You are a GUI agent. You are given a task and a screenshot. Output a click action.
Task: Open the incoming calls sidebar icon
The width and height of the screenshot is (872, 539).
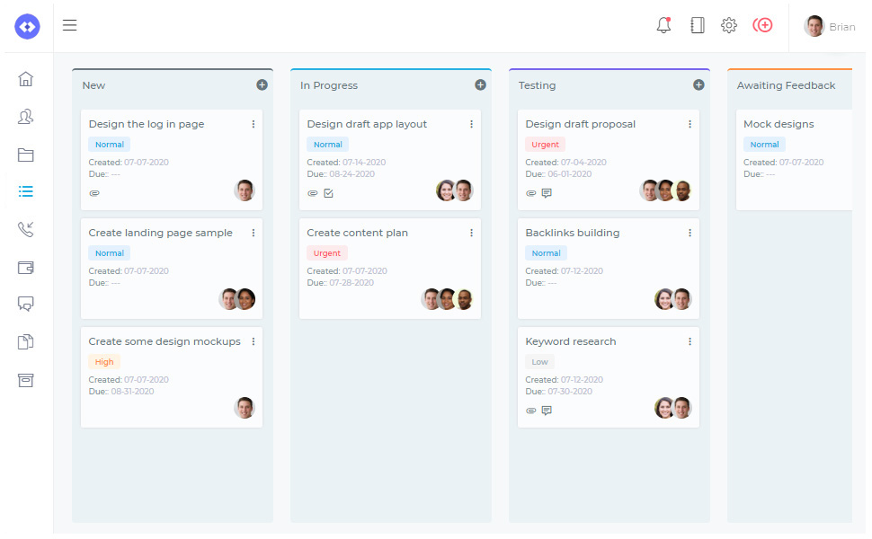(x=25, y=229)
